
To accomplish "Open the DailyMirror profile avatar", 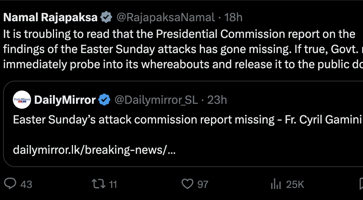I will (x=22, y=100).
